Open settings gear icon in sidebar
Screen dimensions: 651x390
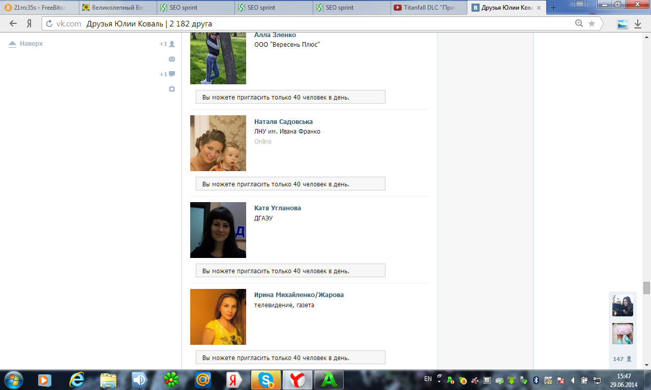point(172,89)
